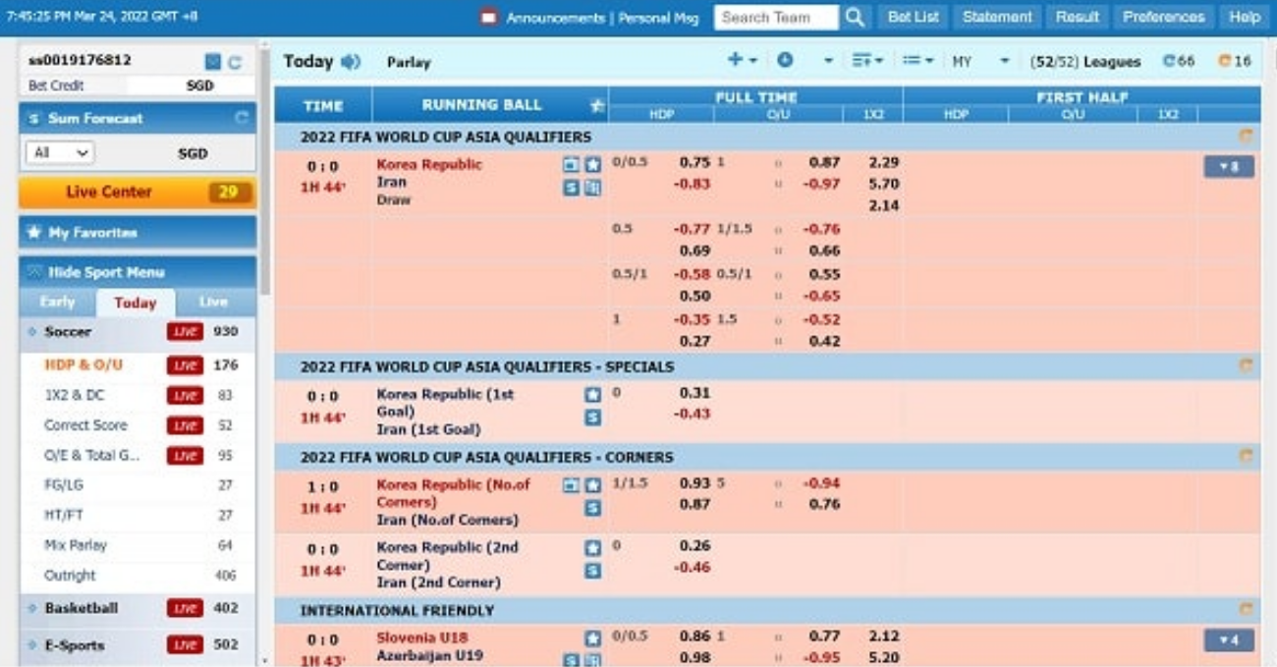Viewport: 1277px width, 667px height.
Task: Click red Announcements mail icon
Action: pyautogui.click(x=489, y=18)
